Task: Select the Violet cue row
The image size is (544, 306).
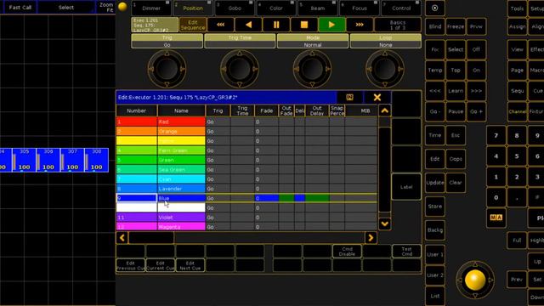Action: click(x=246, y=218)
